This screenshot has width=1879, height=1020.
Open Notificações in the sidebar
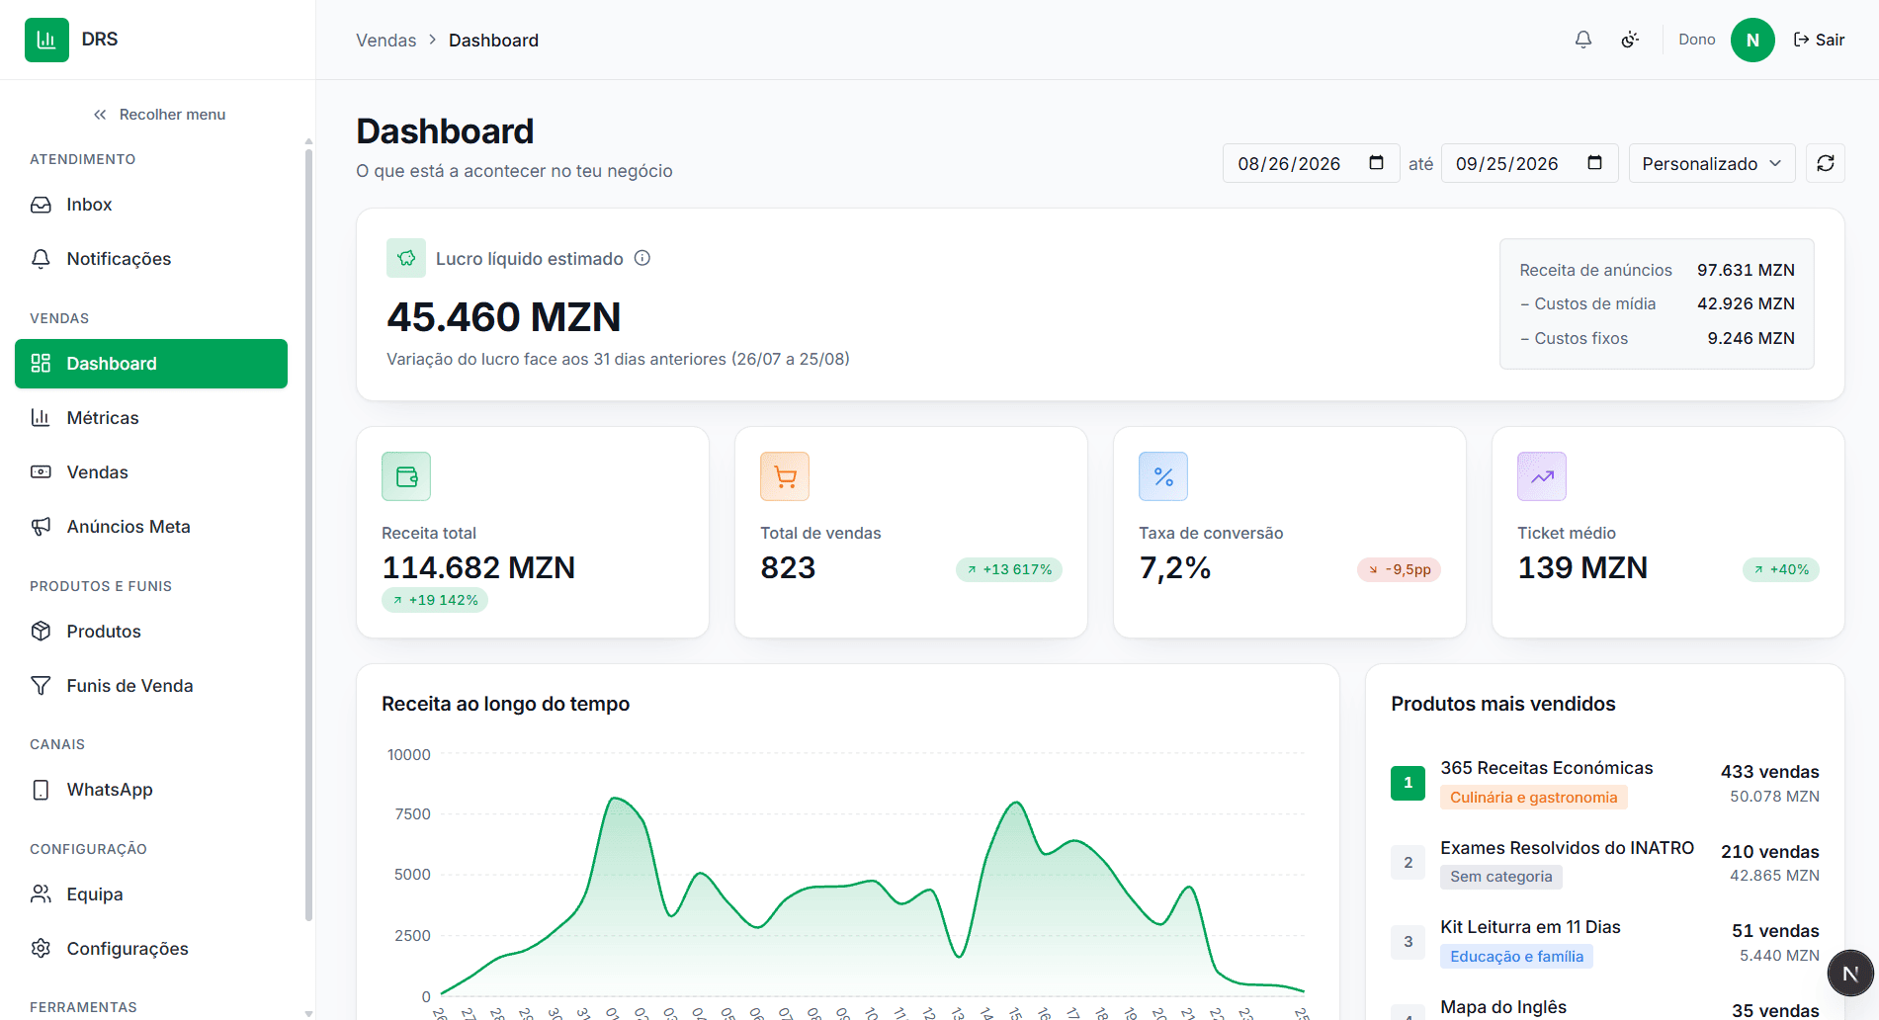click(x=151, y=259)
